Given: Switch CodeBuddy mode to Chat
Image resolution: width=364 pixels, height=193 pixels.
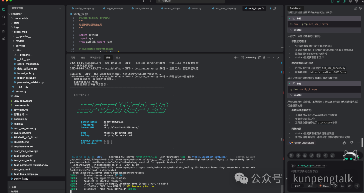Looking at the screenshot, I should tap(310, 186).
